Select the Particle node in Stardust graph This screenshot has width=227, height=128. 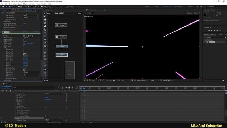pos(61,37)
